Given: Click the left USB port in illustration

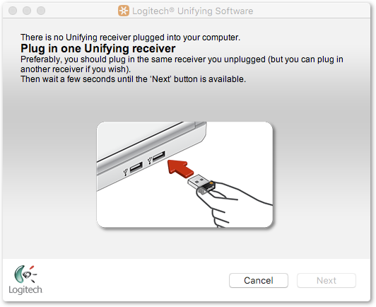Looking at the screenshot, I should 136,168.
